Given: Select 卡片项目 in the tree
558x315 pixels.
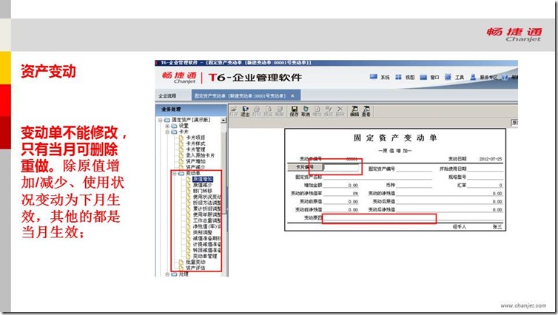Looking at the screenshot, I should click(x=195, y=138).
